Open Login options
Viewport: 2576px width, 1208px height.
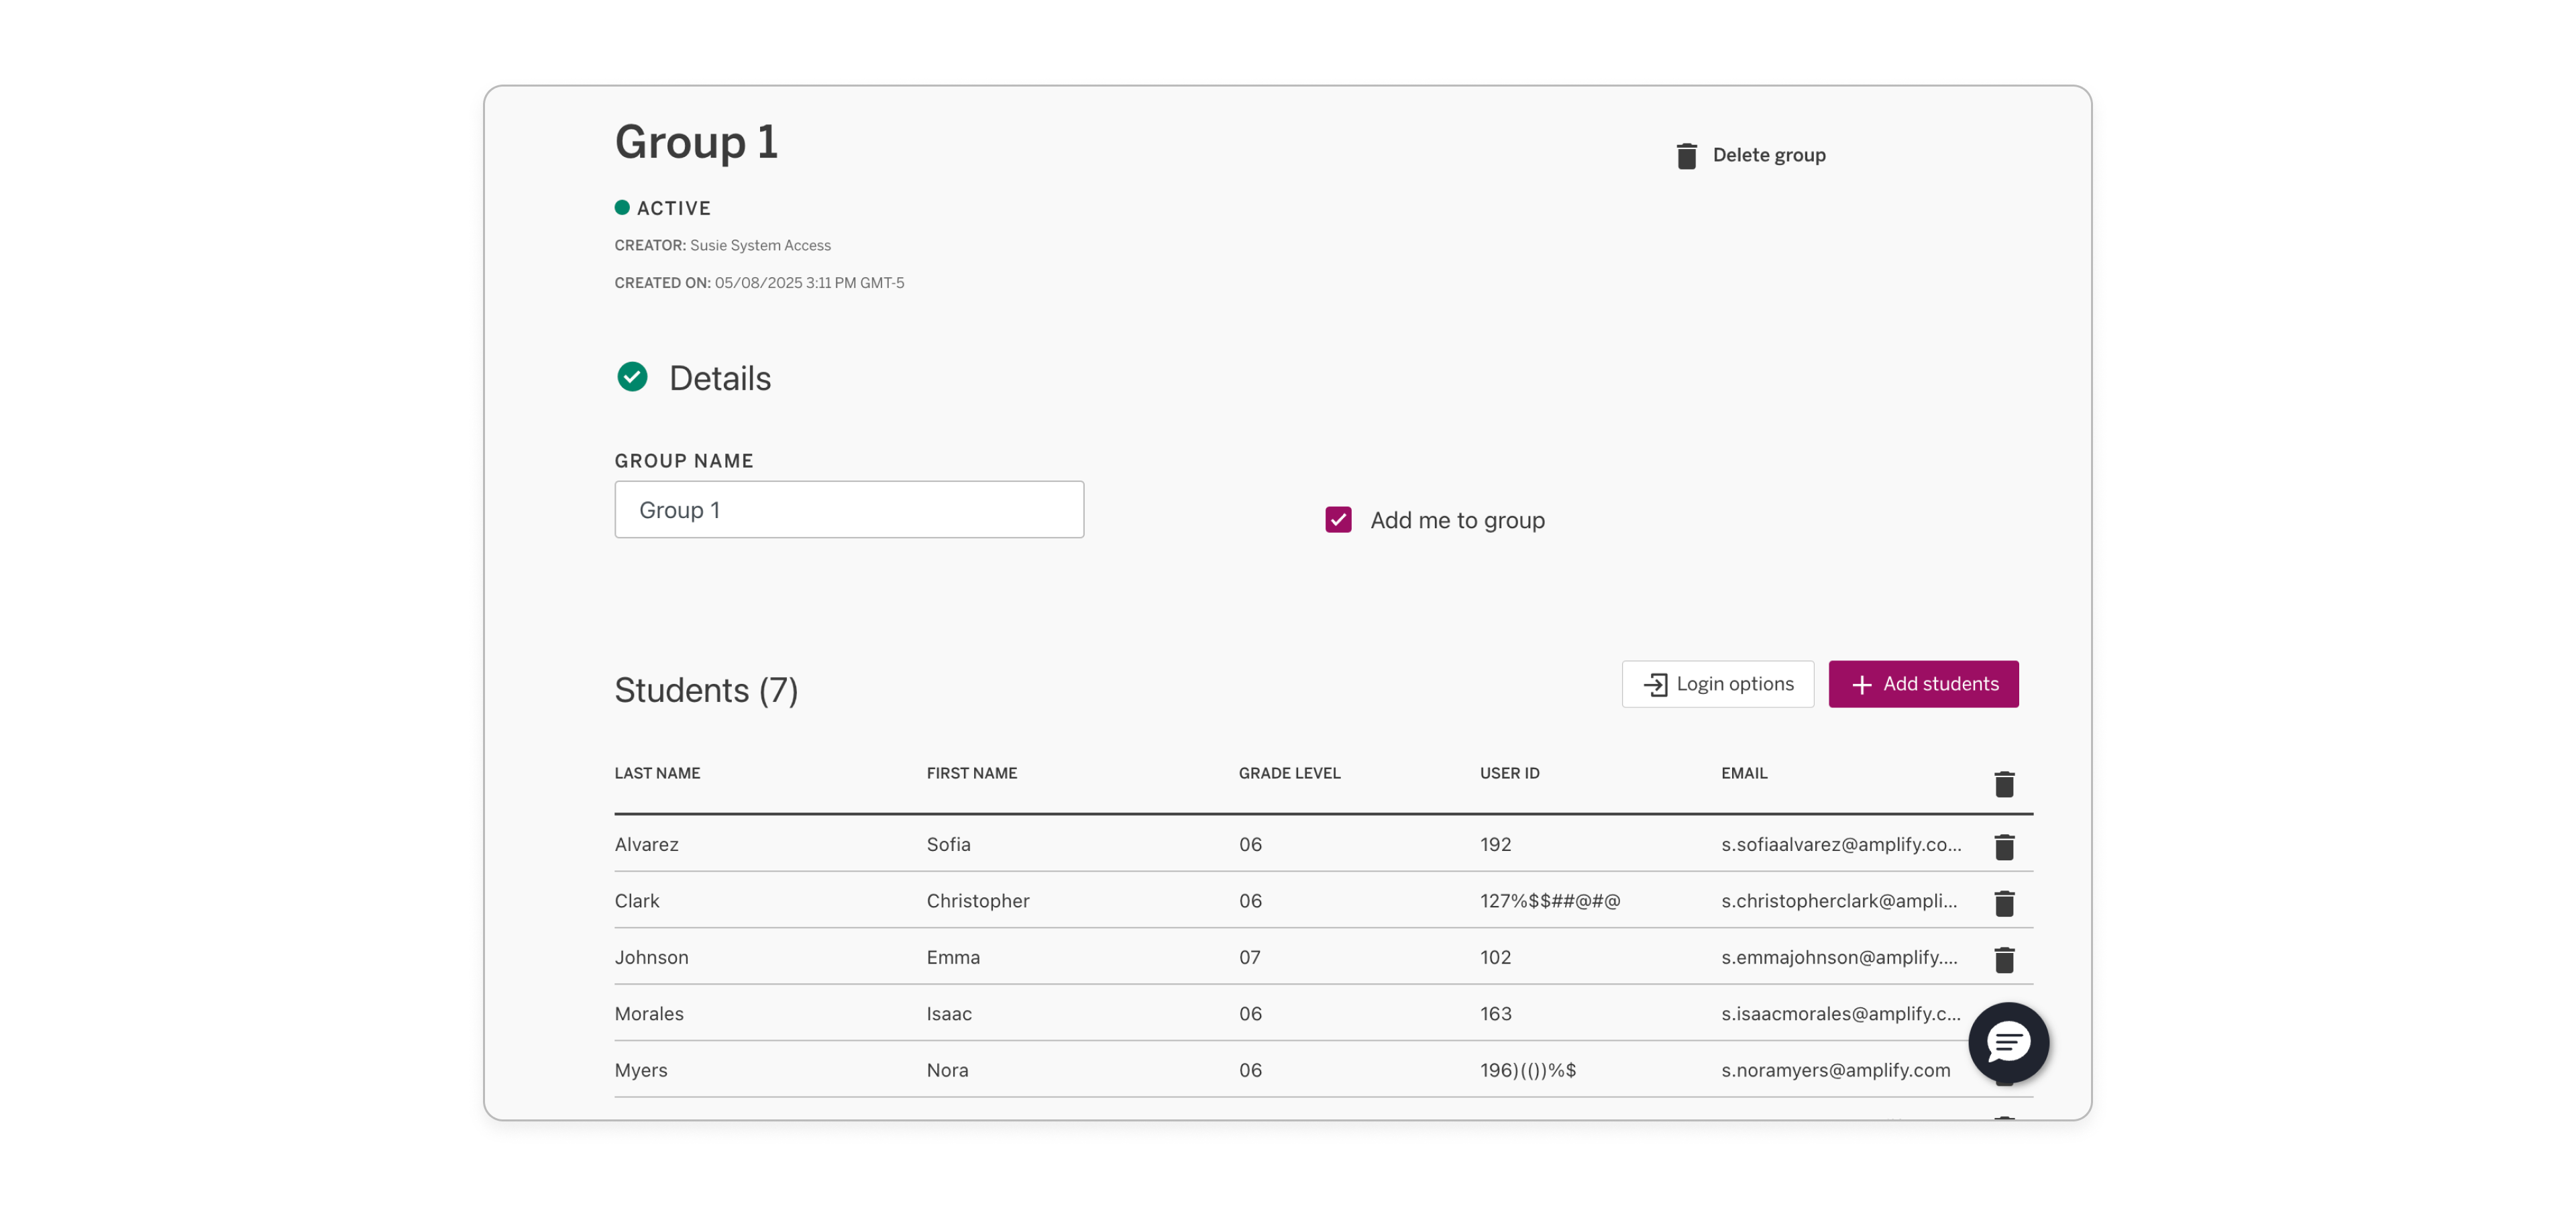[x=1717, y=684]
